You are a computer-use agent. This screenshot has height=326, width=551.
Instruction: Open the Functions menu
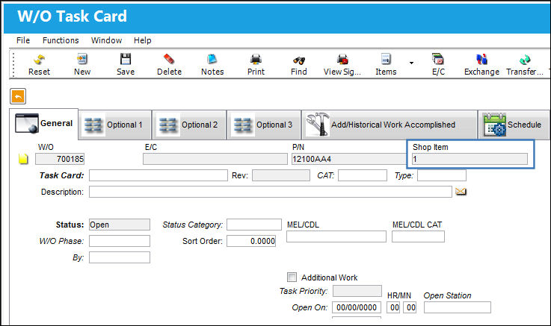click(x=61, y=40)
